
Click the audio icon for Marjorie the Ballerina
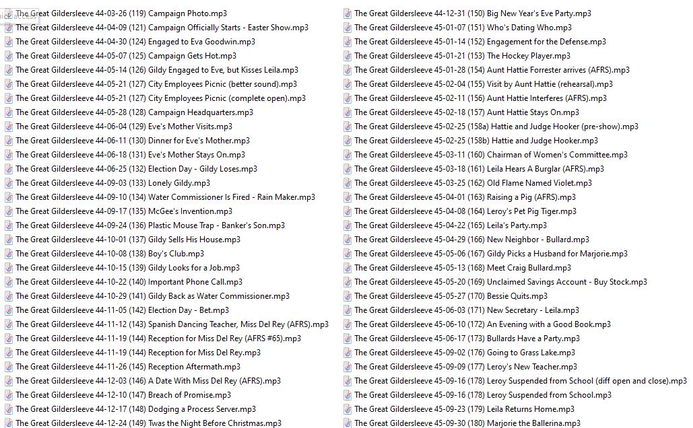(348, 423)
